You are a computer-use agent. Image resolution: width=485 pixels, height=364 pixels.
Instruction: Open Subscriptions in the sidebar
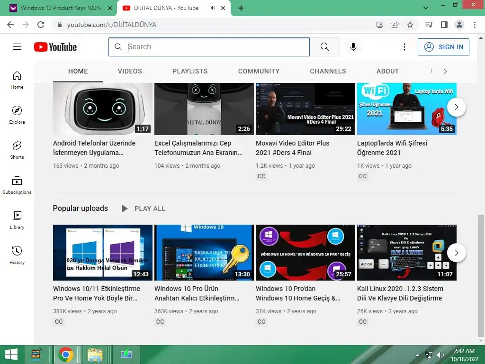click(17, 185)
